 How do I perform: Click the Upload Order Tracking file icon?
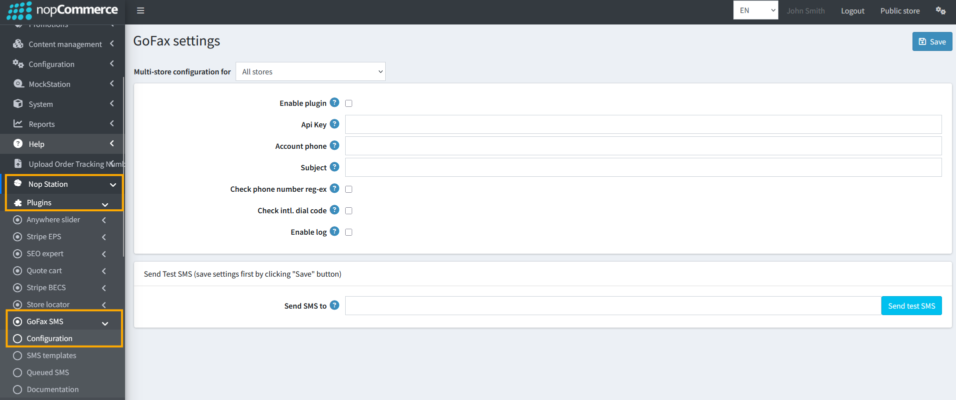pyautogui.click(x=18, y=164)
